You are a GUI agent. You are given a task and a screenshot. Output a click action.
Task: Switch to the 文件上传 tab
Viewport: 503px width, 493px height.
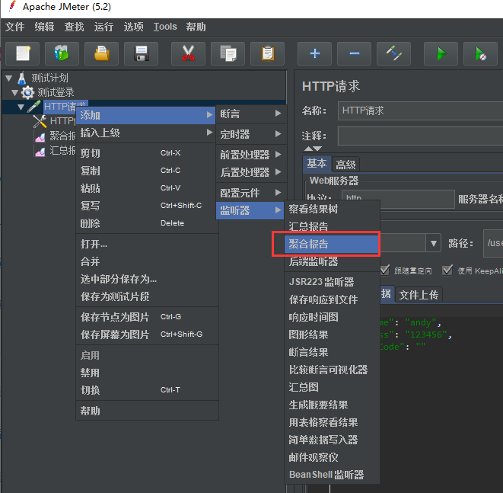pyautogui.click(x=419, y=295)
